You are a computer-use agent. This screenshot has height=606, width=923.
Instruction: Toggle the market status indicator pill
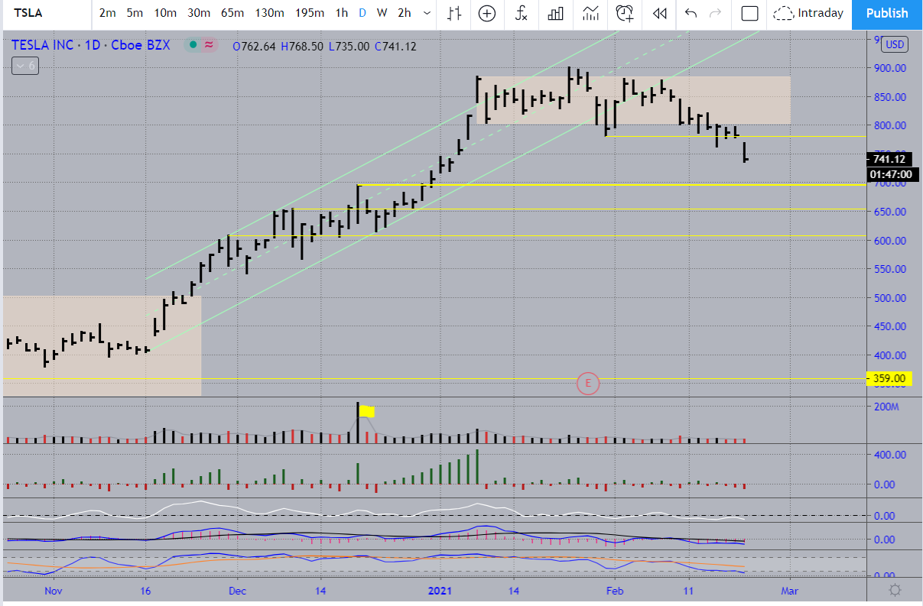tap(202, 46)
